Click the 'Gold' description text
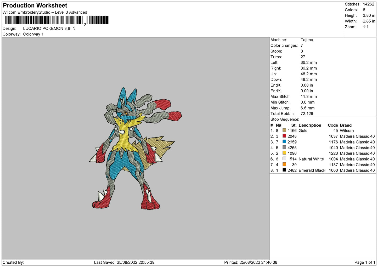The width and height of the screenshot is (378, 267). click(x=303, y=131)
